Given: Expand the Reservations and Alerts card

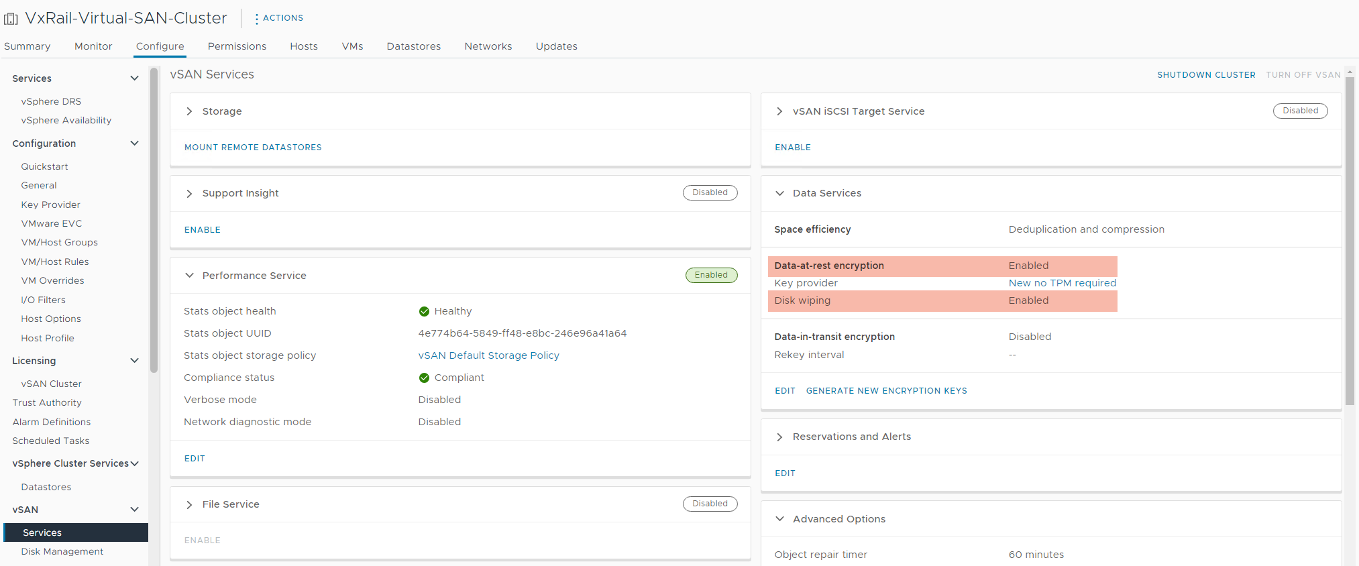Looking at the screenshot, I should [779, 437].
